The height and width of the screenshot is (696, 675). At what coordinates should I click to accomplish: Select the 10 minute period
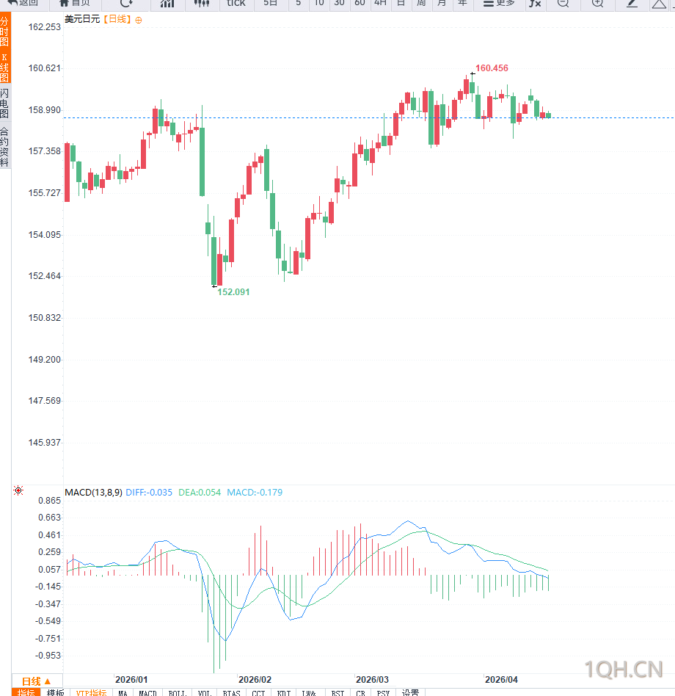click(319, 3)
